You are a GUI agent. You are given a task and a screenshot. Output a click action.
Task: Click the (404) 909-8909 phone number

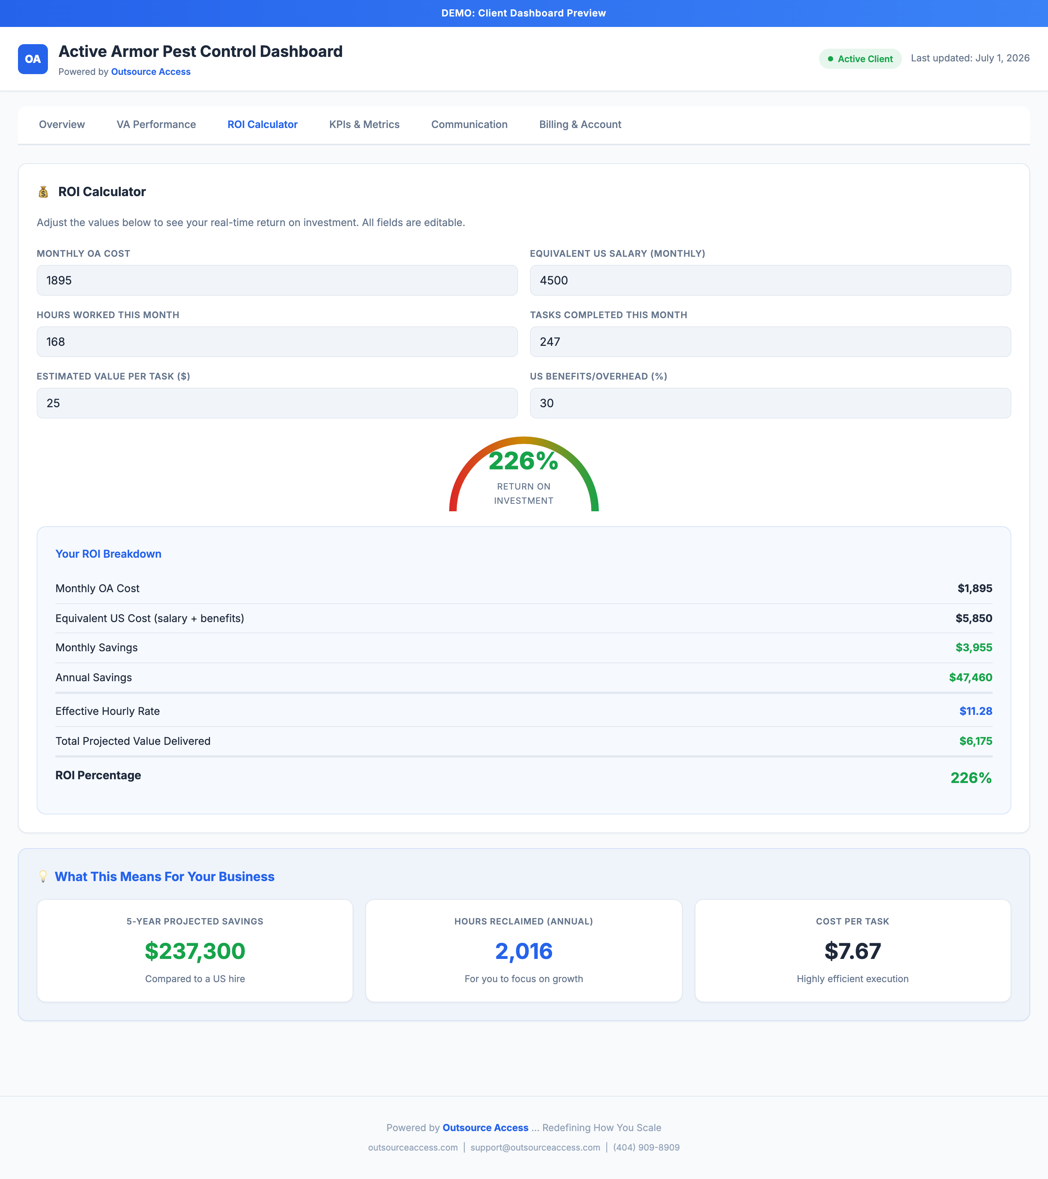(646, 1147)
